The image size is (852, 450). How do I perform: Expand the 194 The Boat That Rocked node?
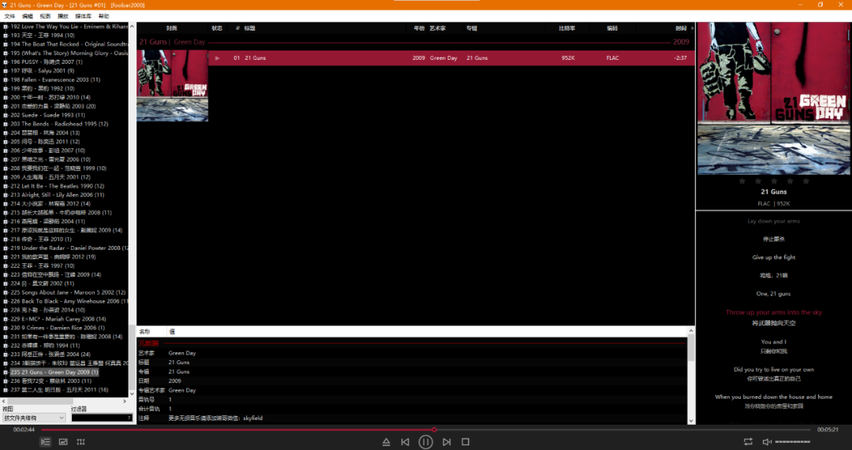pos(6,44)
